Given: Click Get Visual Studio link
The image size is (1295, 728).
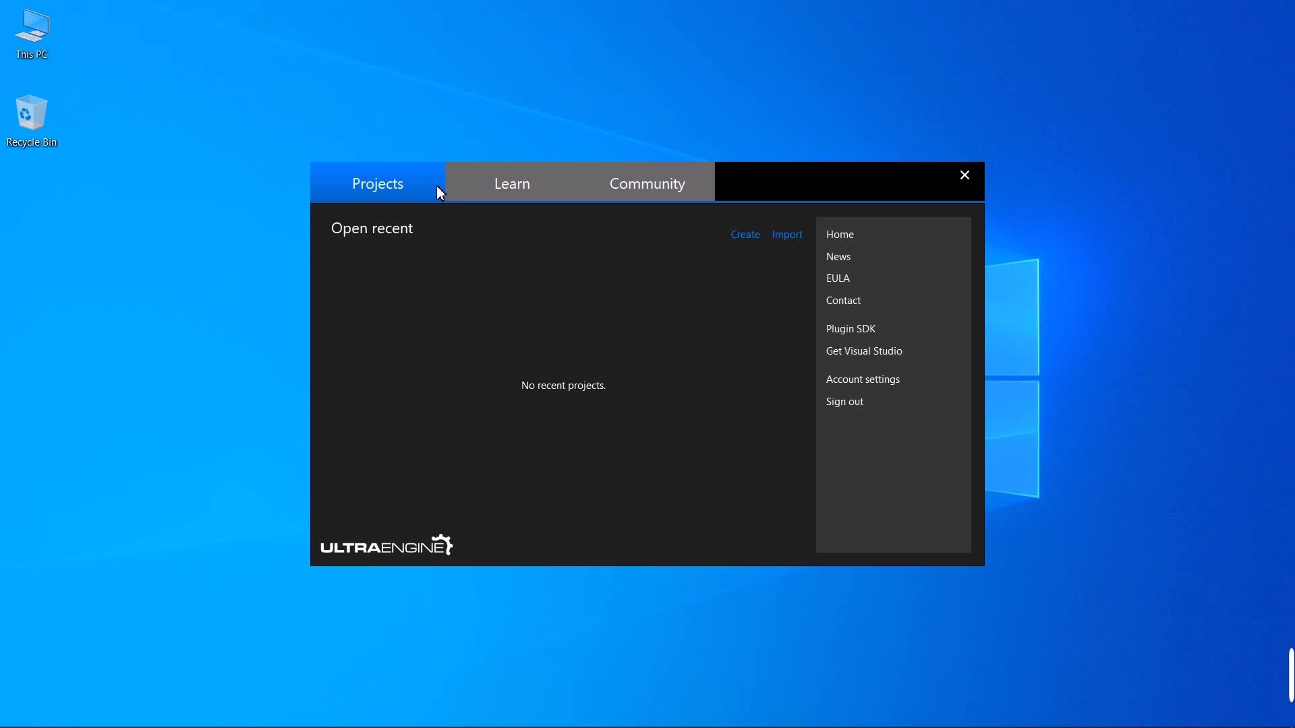Looking at the screenshot, I should (863, 351).
